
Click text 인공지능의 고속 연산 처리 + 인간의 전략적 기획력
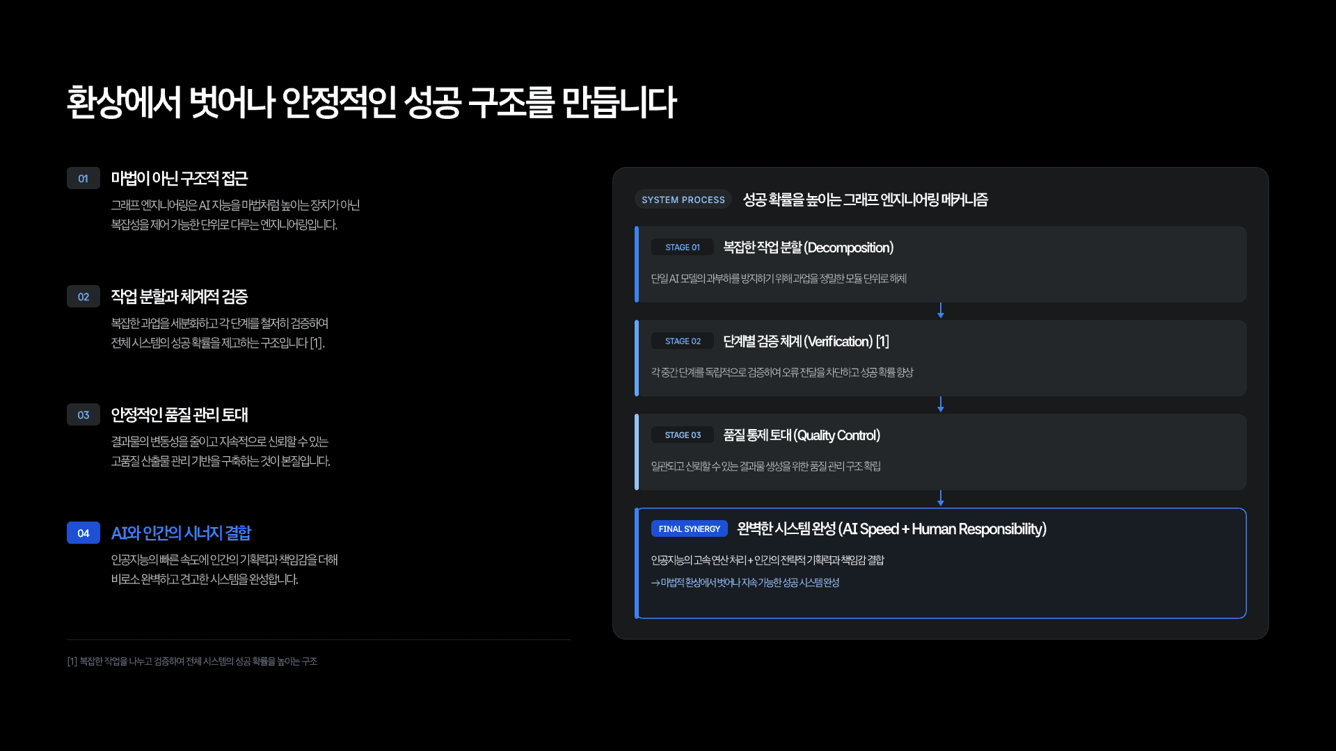point(768,560)
